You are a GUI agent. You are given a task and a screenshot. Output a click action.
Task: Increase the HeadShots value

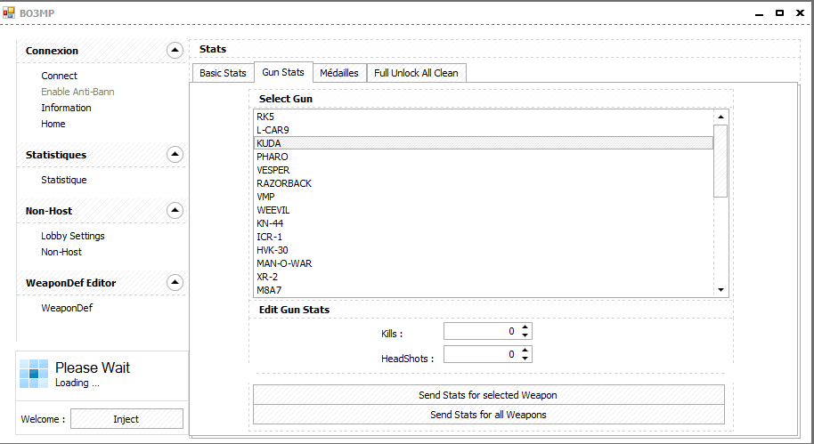pyautogui.click(x=525, y=351)
